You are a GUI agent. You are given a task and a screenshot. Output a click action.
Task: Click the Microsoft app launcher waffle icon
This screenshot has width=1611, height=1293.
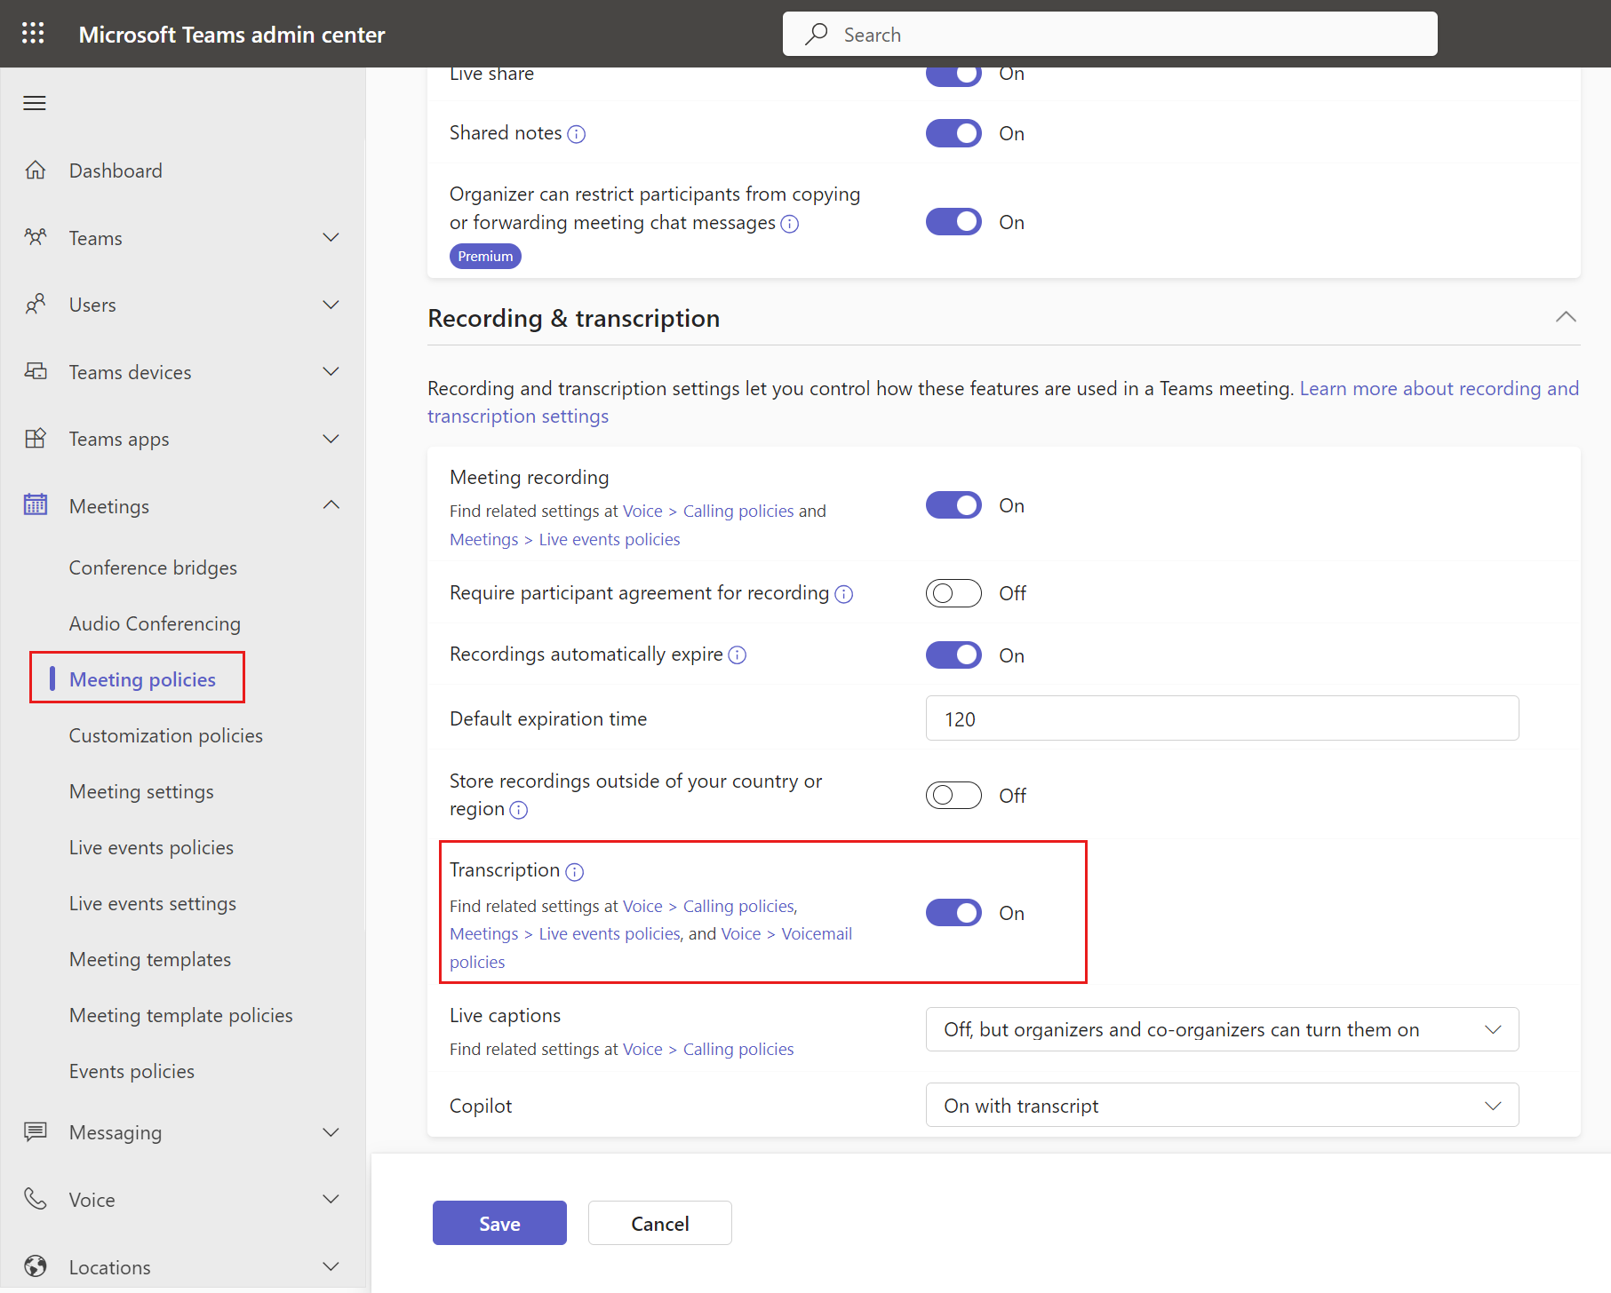pos(33,33)
